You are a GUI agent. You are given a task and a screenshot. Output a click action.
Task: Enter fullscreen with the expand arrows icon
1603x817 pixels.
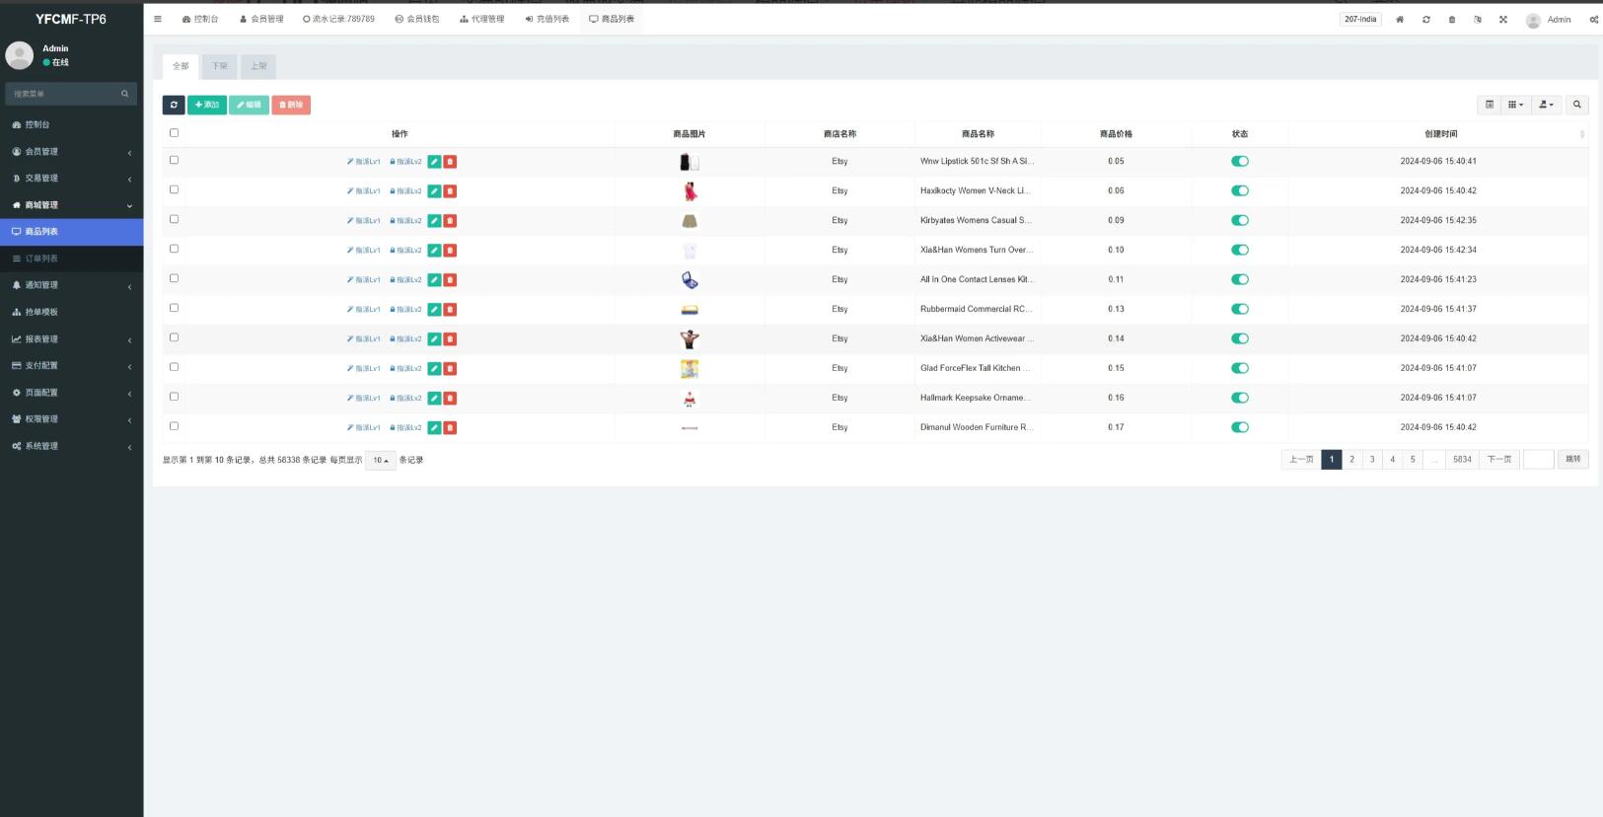1503,20
